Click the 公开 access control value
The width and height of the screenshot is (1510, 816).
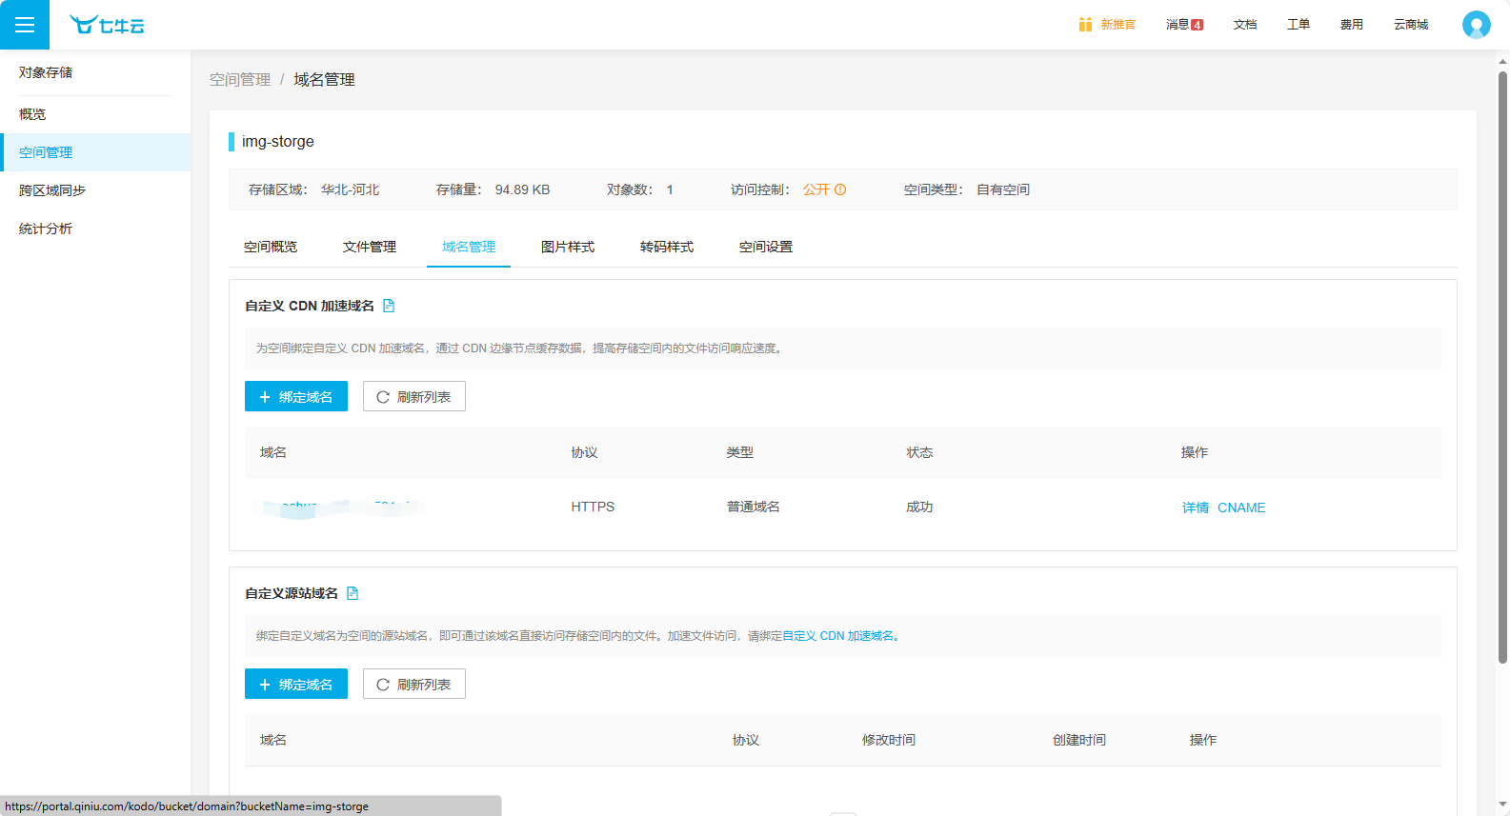coord(815,189)
